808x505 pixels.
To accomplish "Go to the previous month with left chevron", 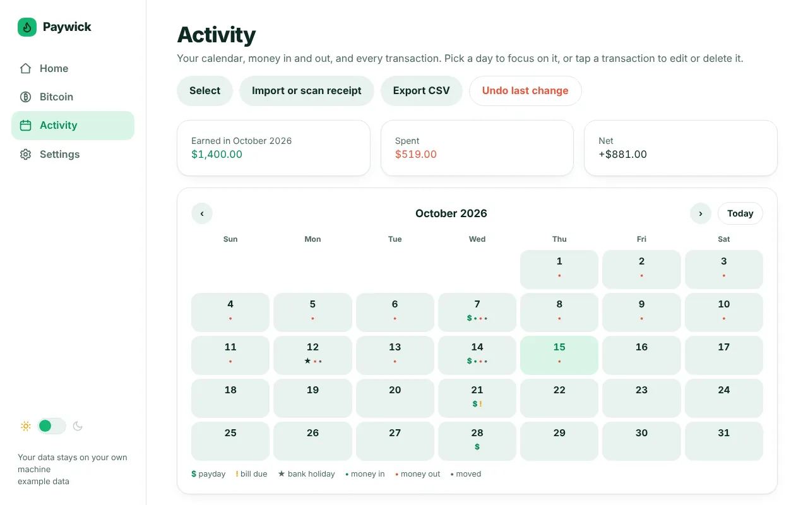I will click(202, 213).
